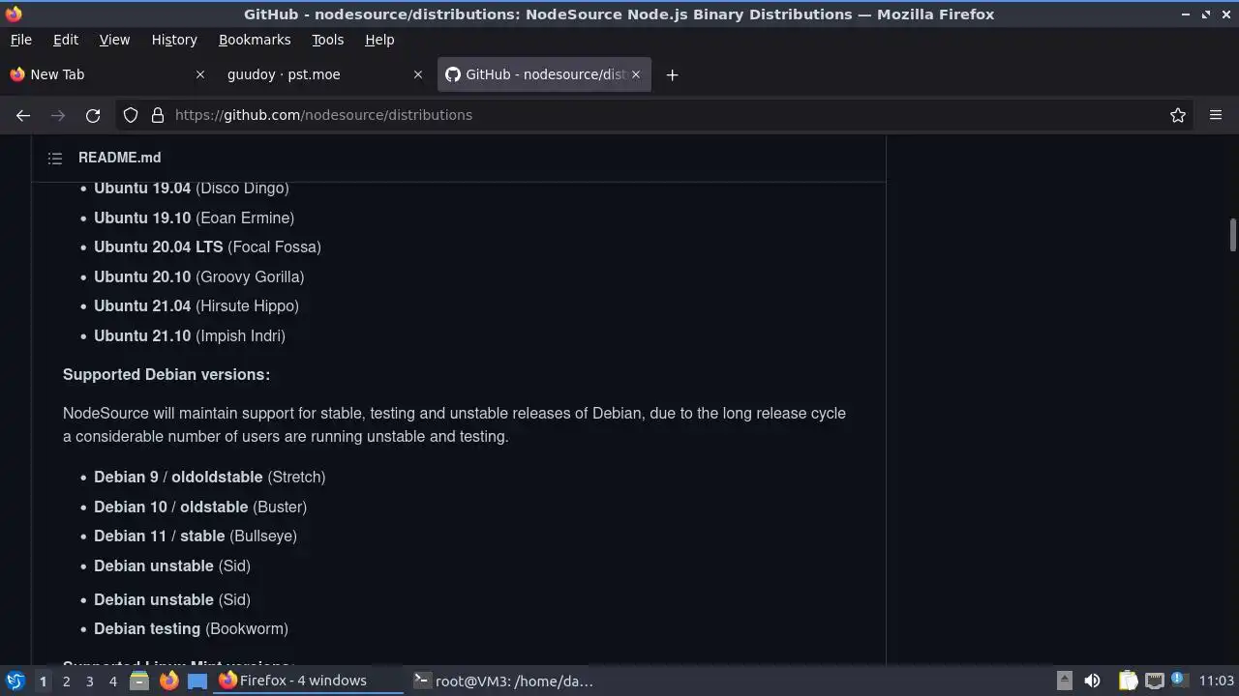This screenshot has width=1239, height=696.
Task: Click the page vertical scrollbar thumb
Action: pos(1232,235)
